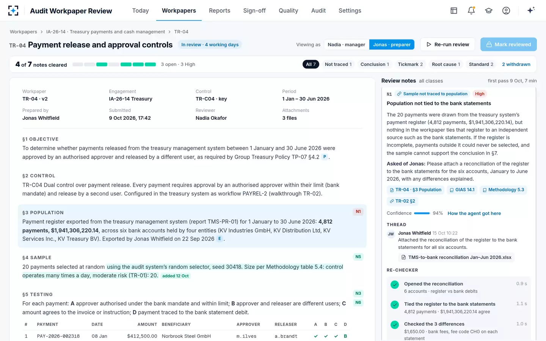Open the 'Sample not traced to population' tag
546x341 pixels.
click(432, 94)
